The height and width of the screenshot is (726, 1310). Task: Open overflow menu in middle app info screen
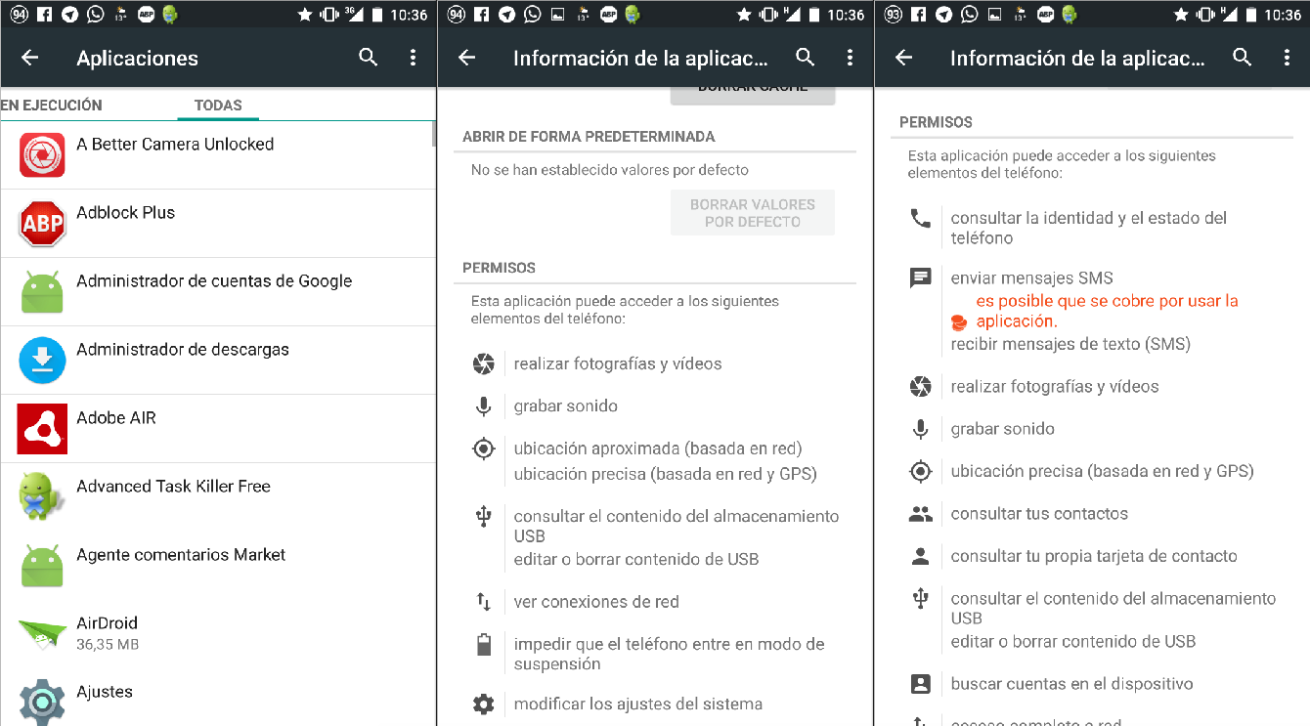[851, 58]
